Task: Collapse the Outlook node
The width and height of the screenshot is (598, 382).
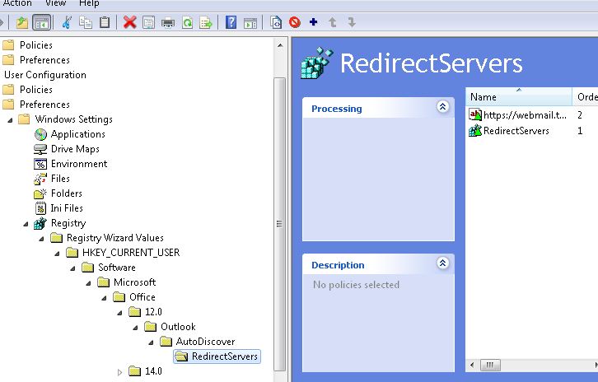Action: [x=135, y=328]
